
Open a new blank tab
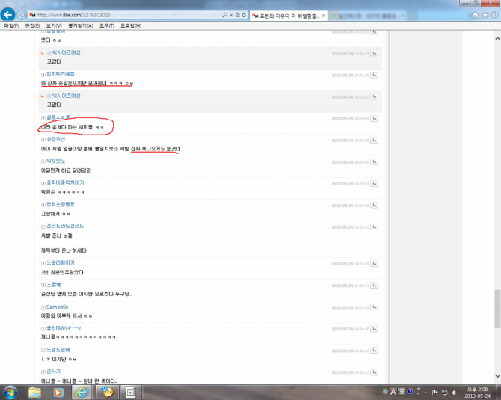coord(334,16)
